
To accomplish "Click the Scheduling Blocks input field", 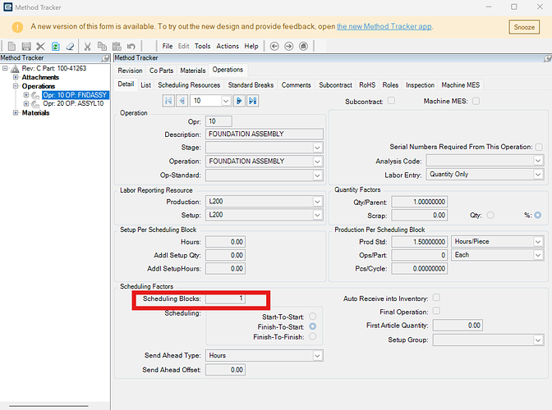I will (x=226, y=298).
